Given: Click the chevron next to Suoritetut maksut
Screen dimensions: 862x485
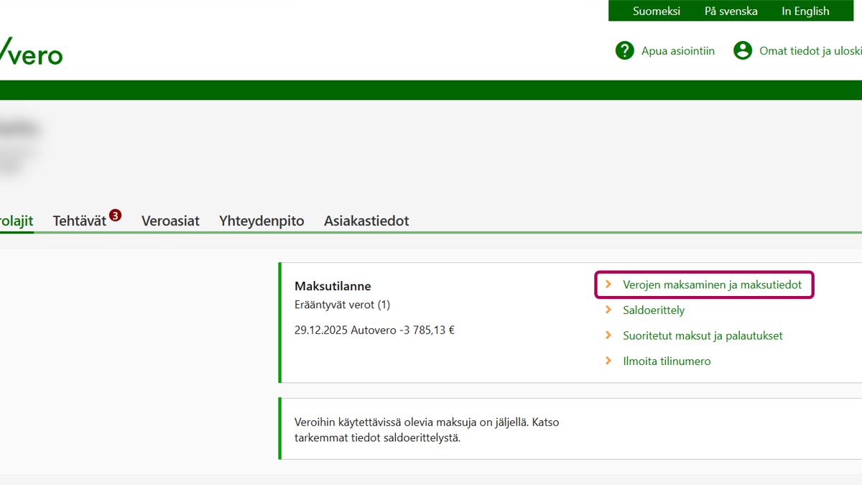Looking at the screenshot, I should click(x=608, y=336).
